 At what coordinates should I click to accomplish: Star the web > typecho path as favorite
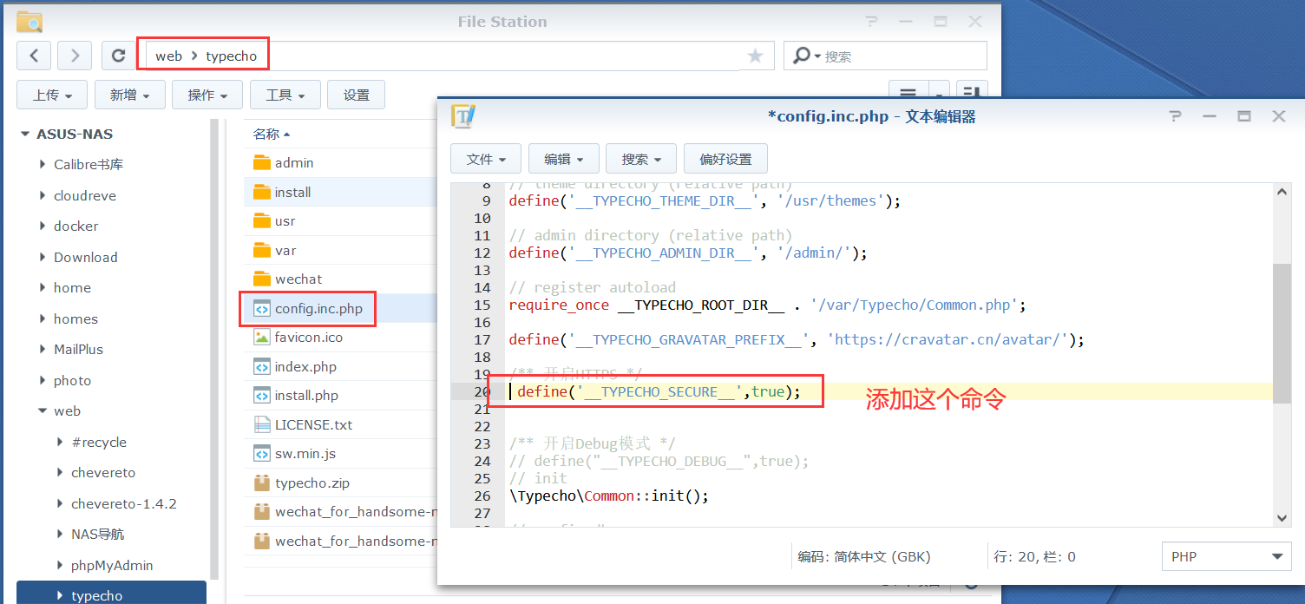pos(755,56)
